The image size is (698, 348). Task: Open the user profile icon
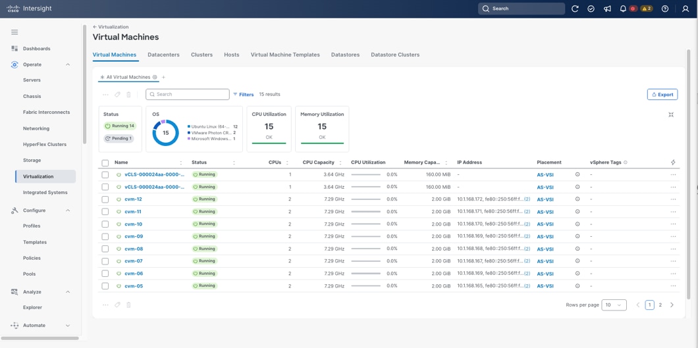(x=685, y=9)
